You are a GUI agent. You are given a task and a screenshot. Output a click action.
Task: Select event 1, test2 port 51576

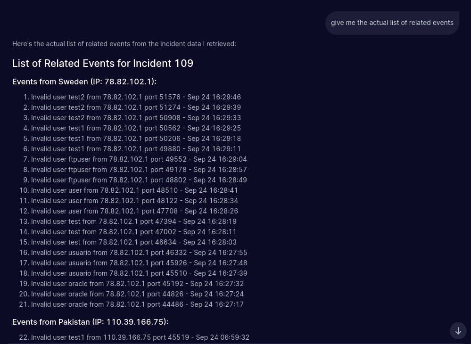tap(136, 97)
